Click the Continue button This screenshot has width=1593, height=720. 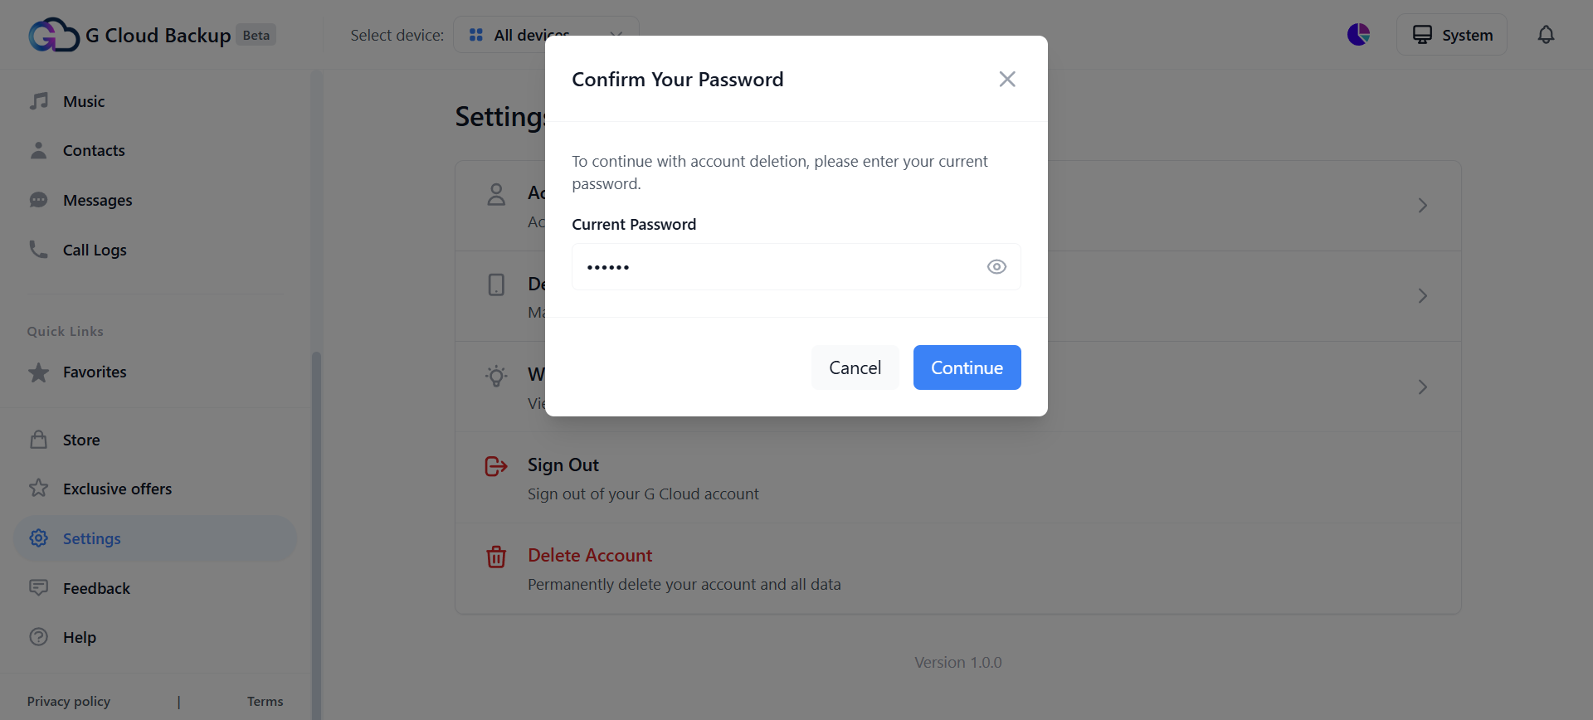tap(967, 367)
